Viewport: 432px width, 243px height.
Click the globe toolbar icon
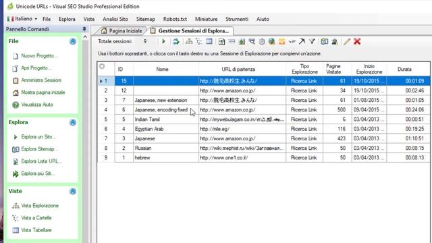[x=271, y=42]
